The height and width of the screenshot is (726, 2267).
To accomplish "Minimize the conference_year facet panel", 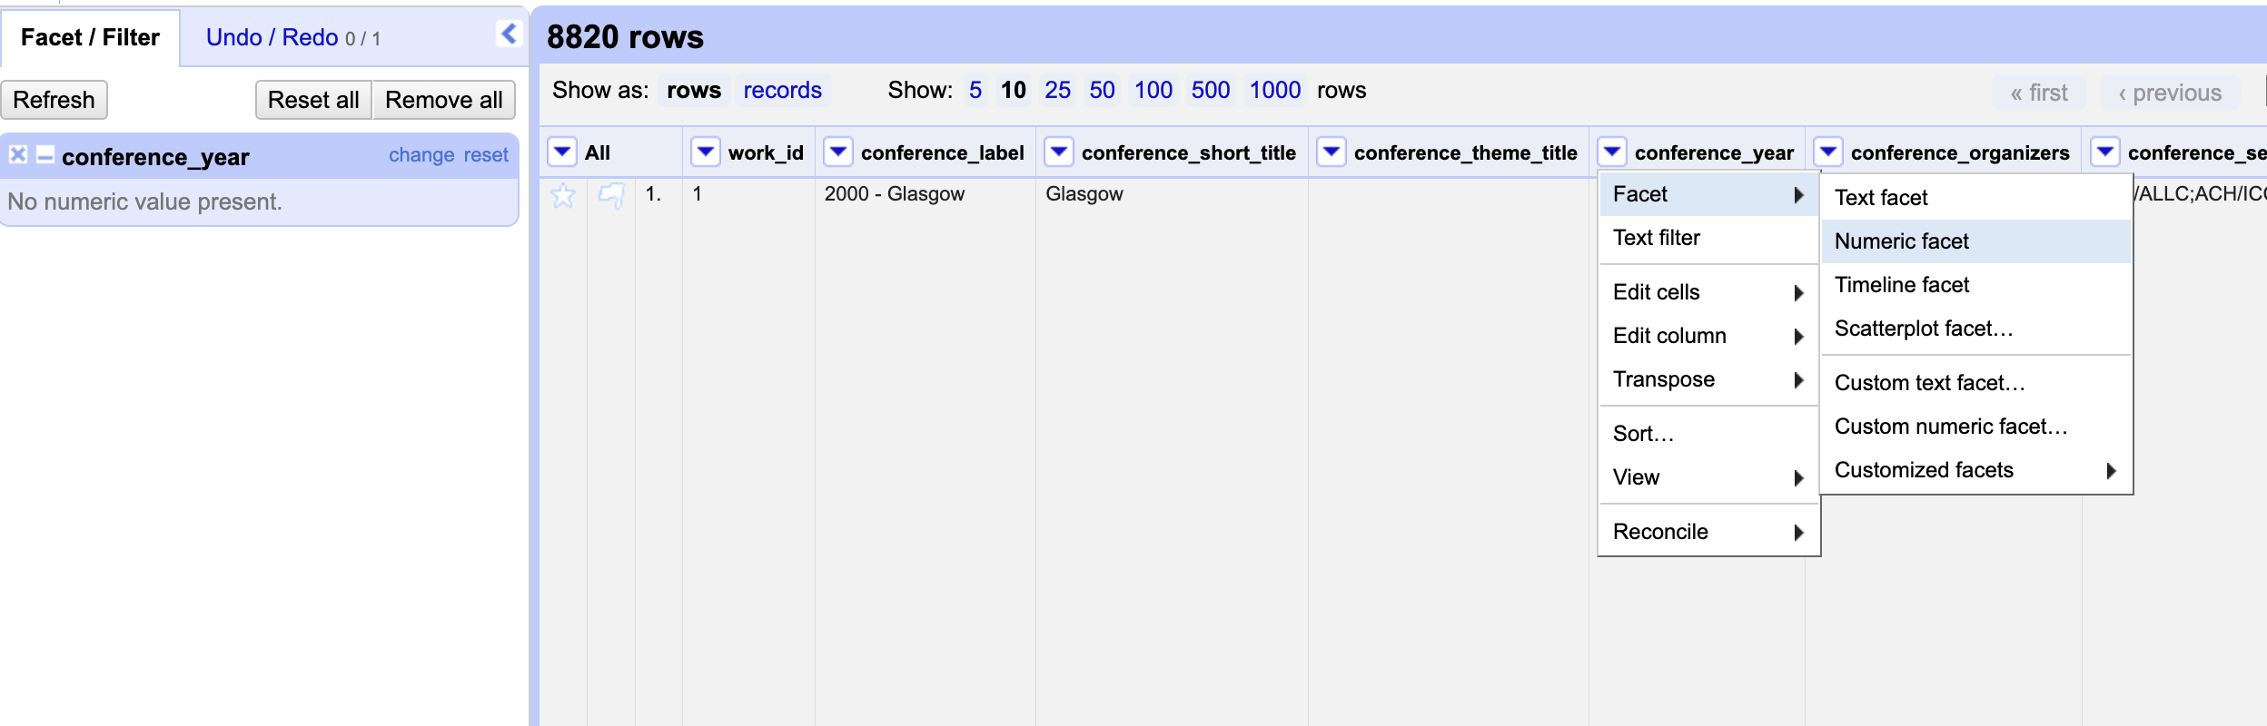I will click(x=45, y=155).
